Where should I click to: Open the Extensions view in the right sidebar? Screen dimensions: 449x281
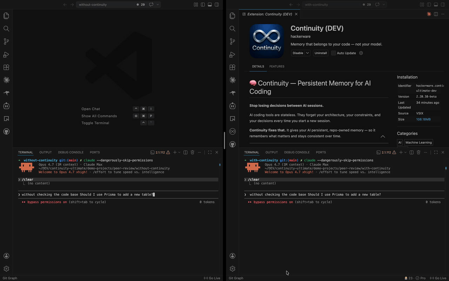232,67
